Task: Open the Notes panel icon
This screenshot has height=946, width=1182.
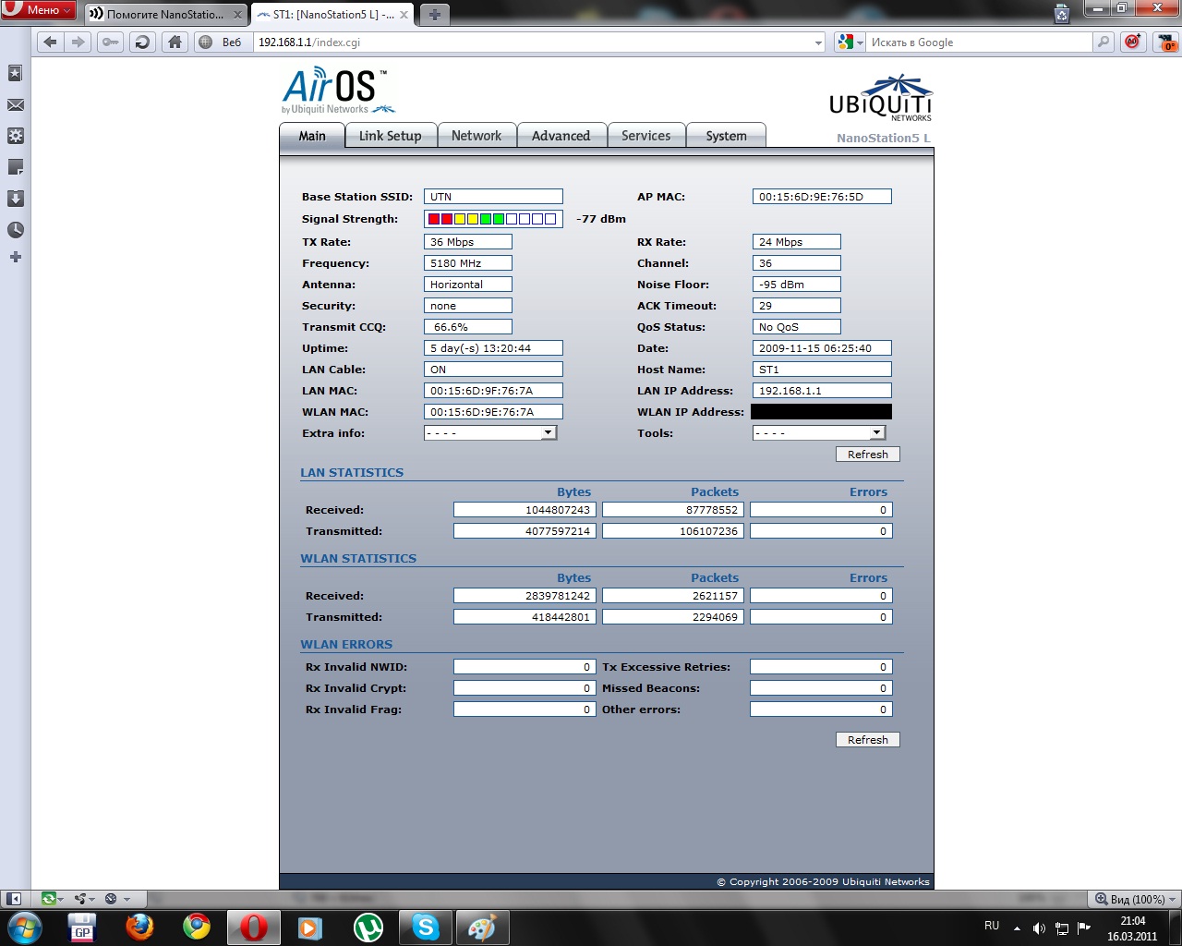Action: coord(15,167)
